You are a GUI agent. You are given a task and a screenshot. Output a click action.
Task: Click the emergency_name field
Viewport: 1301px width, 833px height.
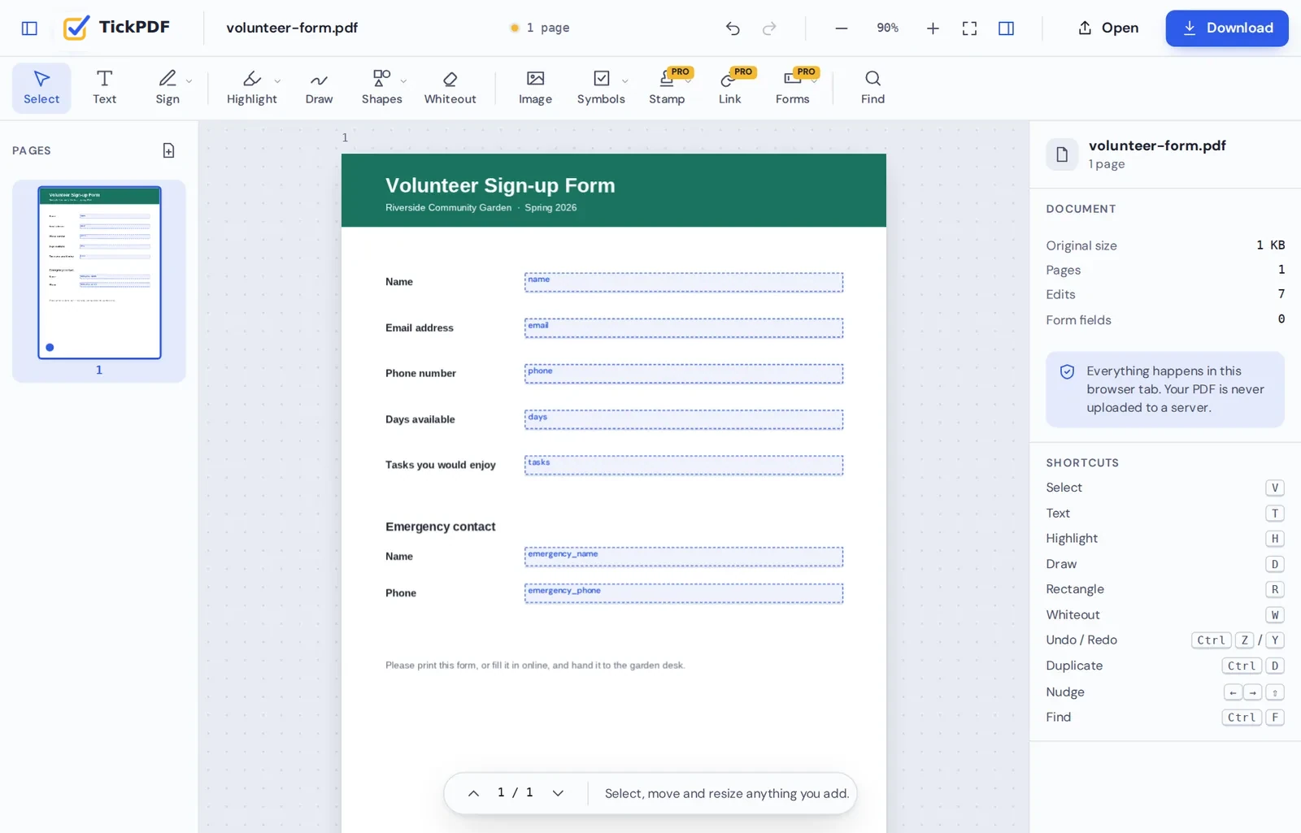(x=684, y=557)
